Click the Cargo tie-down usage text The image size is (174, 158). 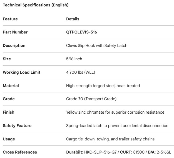click(x=110, y=139)
